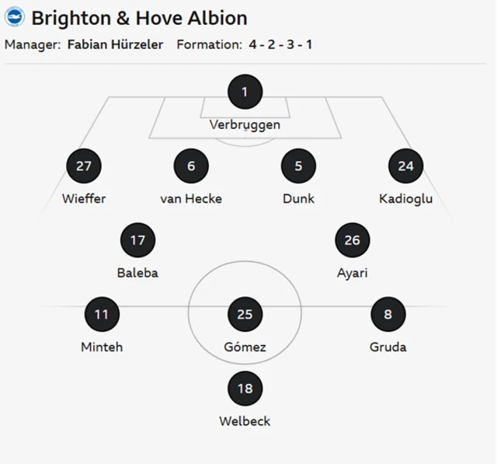Click manager name Fabian Hürzeler
Image resolution: width=497 pixels, height=464 pixels.
point(115,44)
